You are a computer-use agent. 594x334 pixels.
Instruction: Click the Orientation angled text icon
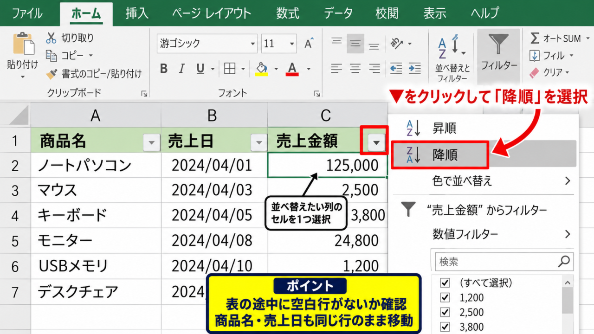[397, 44]
